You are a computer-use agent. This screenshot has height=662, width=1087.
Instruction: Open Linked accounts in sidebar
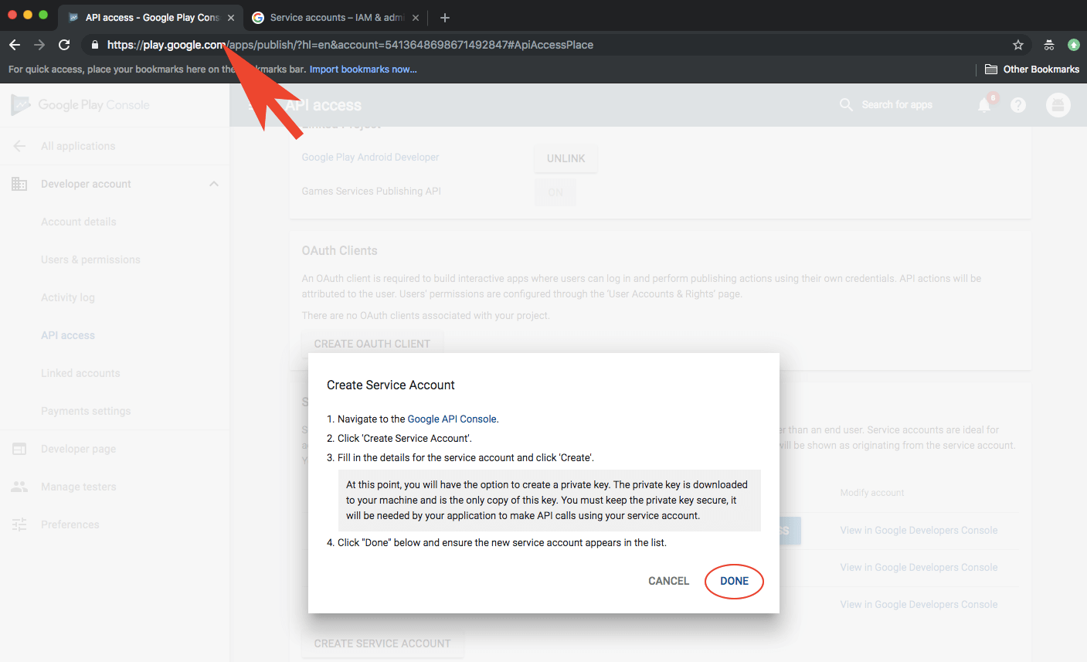pos(80,373)
